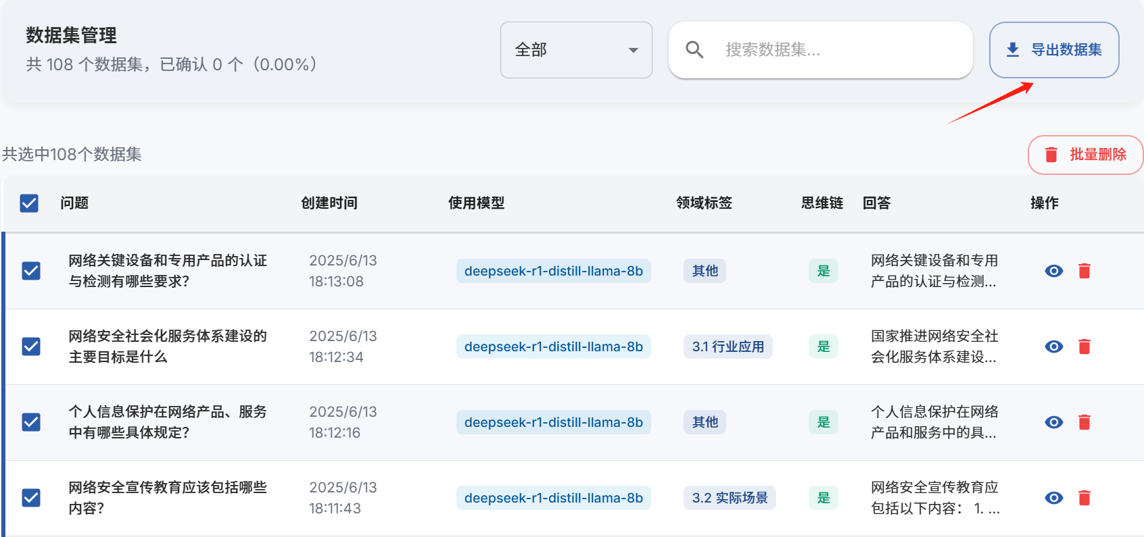
Task: Click the 是 badge in 18:12:34 row
Action: click(x=824, y=347)
